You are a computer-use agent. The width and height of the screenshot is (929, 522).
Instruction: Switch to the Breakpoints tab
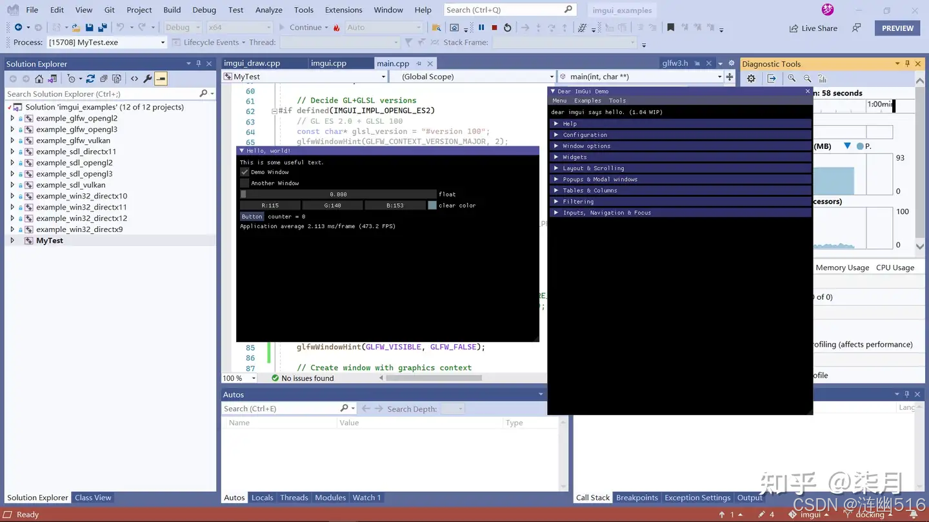coord(637,498)
